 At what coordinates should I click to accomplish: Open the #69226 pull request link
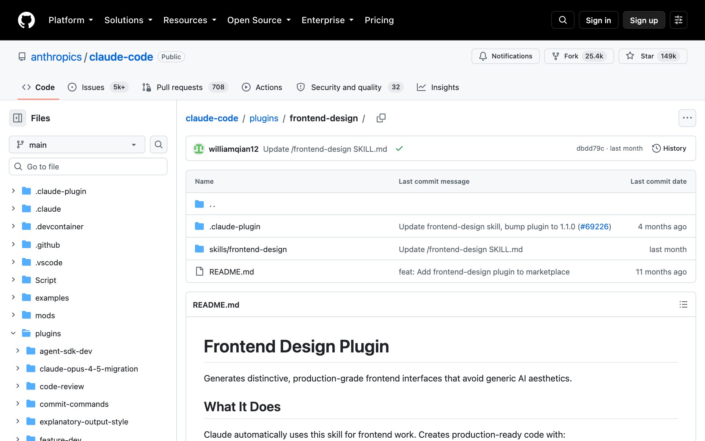[x=594, y=226]
